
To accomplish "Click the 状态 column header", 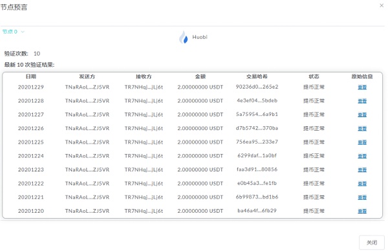I will pyautogui.click(x=314, y=76).
